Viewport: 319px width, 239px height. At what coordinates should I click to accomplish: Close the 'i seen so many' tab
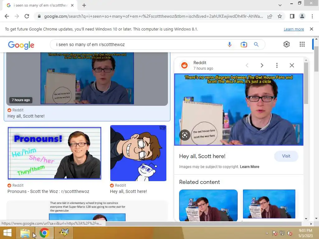[72, 5]
